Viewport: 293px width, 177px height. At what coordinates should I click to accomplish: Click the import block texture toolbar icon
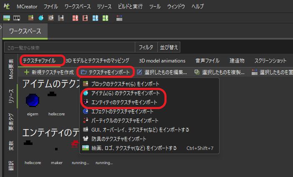pos(31,18)
